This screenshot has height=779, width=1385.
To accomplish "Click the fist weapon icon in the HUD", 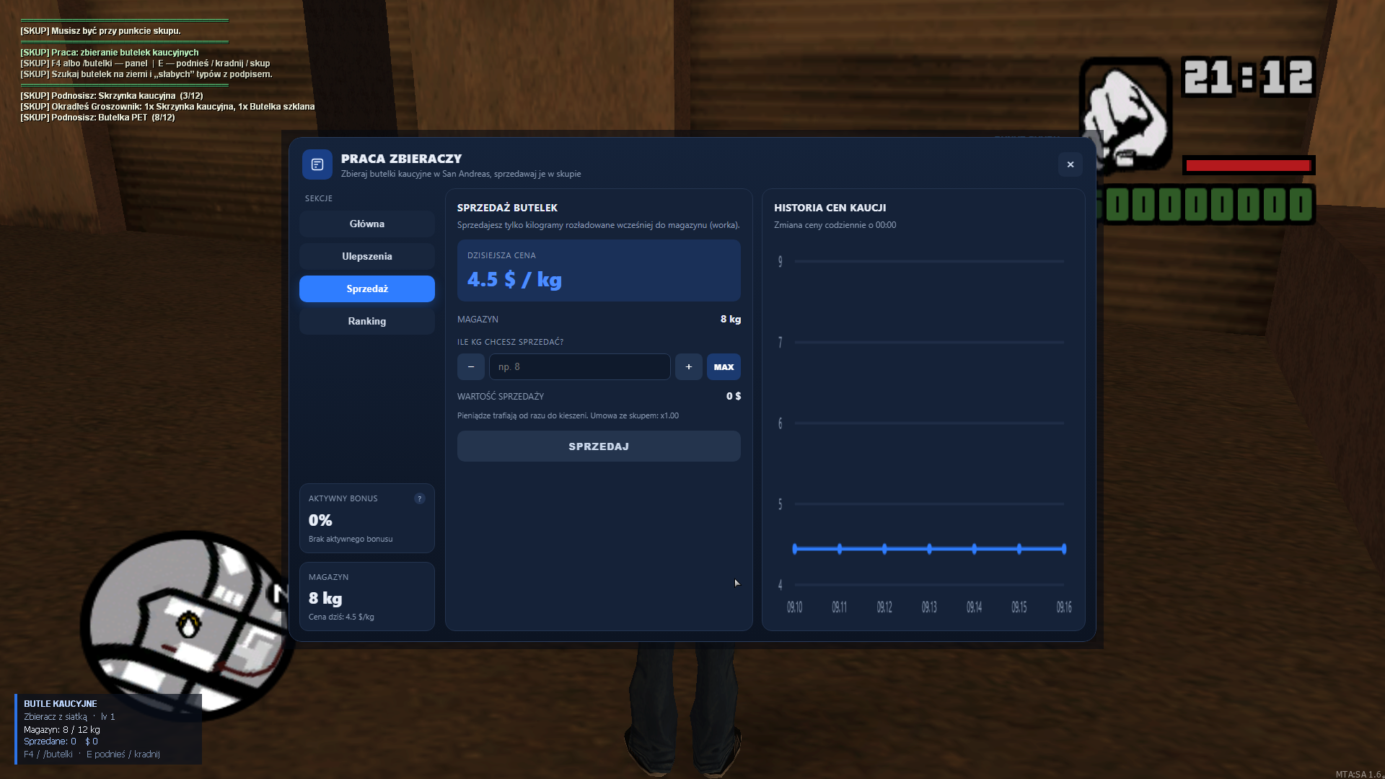I will point(1126,115).
